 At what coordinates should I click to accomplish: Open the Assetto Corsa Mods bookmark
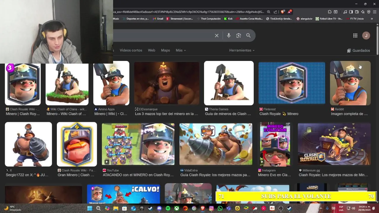(x=249, y=19)
